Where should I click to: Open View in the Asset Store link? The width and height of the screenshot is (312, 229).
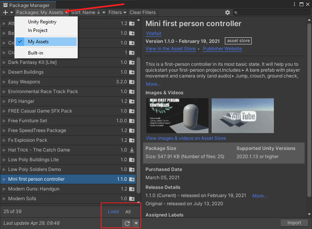click(x=170, y=49)
